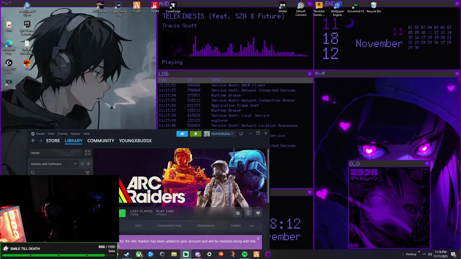Open the Voicemod V3 desktop icon
Screen dimensions: 461x259
(355, 7)
